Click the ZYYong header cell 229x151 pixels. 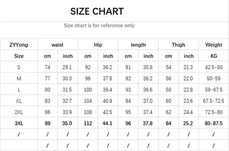coord(19,45)
